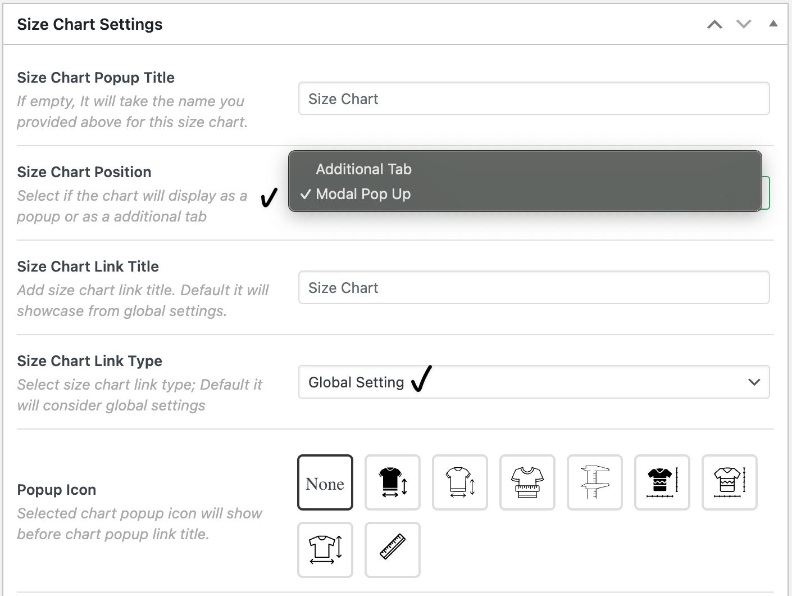
Task: Click the move-down chevron in the header
Action: pos(743,24)
